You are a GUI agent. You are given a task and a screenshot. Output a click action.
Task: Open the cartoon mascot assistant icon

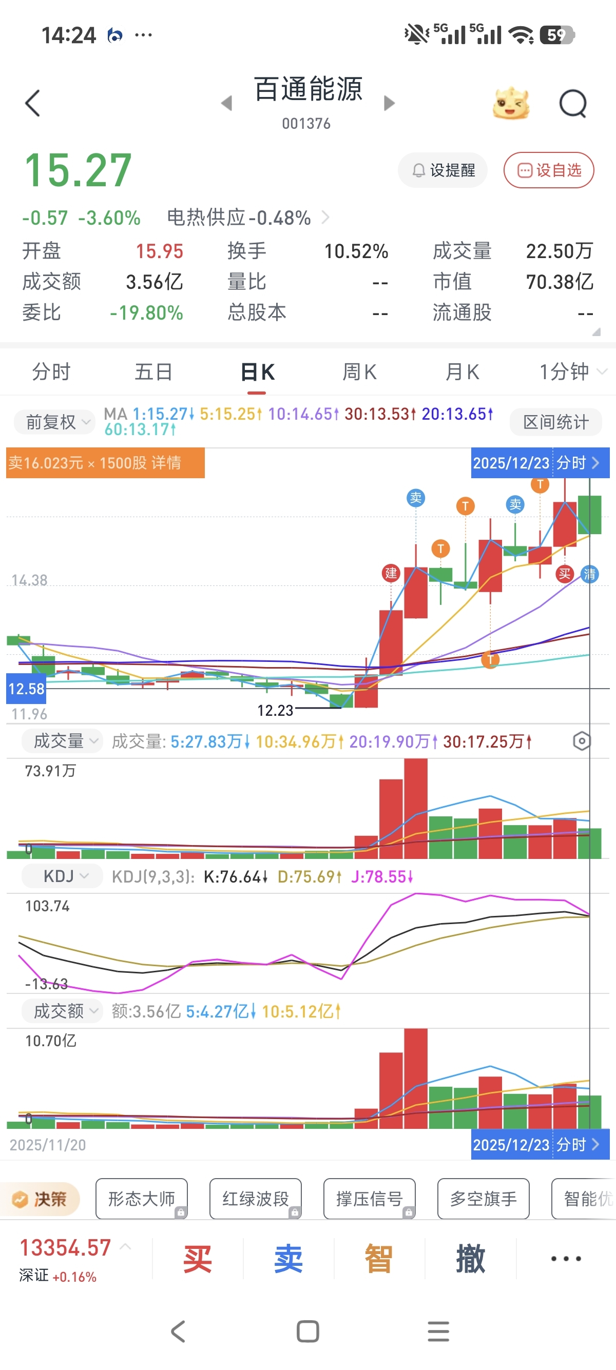pos(511,103)
